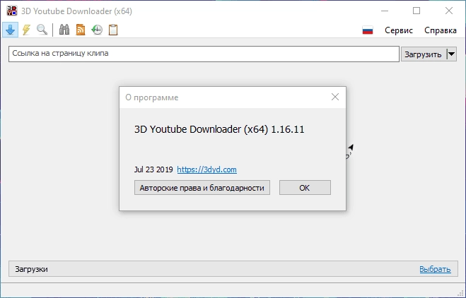Open search with the magnifying glass icon
This screenshot has height=298, width=466.
click(x=42, y=30)
